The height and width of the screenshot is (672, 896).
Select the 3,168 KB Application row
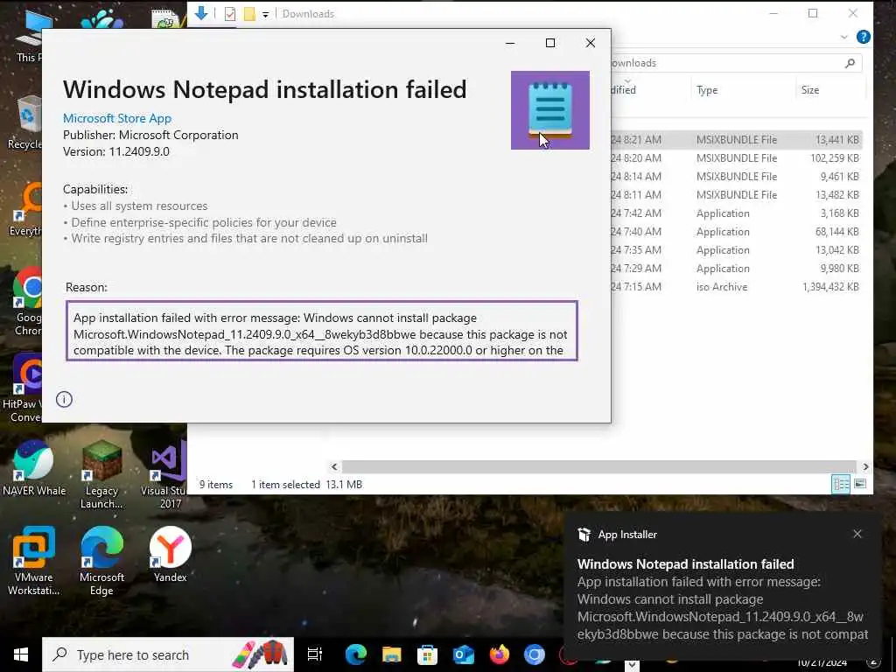point(736,213)
